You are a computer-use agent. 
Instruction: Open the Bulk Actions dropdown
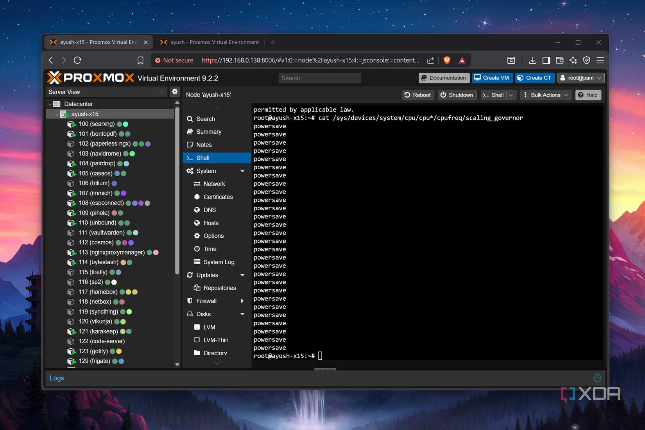tap(546, 95)
